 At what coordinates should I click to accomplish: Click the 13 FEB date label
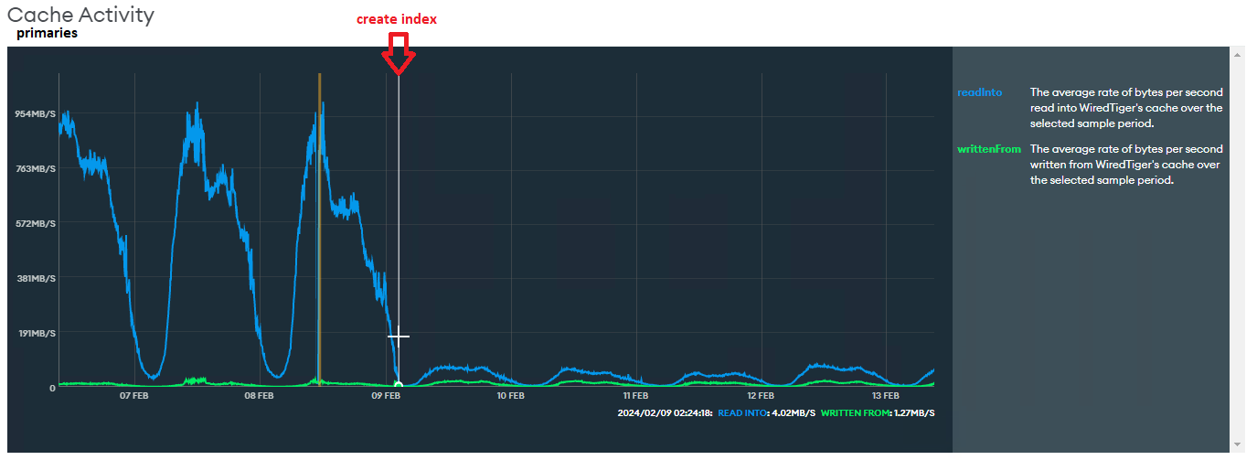click(x=886, y=396)
